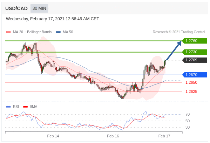
Task: Click the USD/CAD pair title
Action: coord(16,8)
